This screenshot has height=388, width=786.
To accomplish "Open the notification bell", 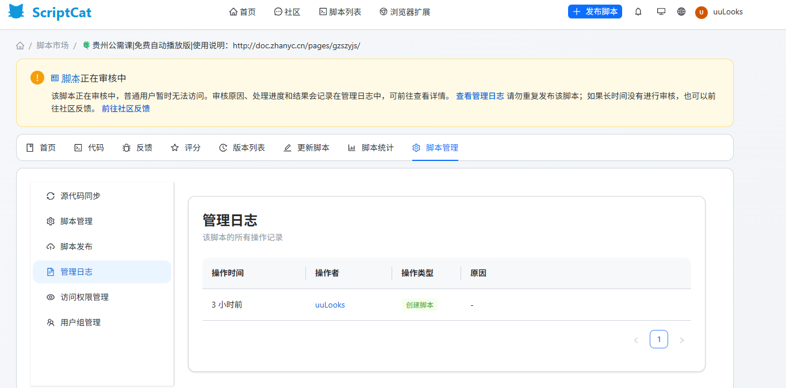I will [x=638, y=11].
